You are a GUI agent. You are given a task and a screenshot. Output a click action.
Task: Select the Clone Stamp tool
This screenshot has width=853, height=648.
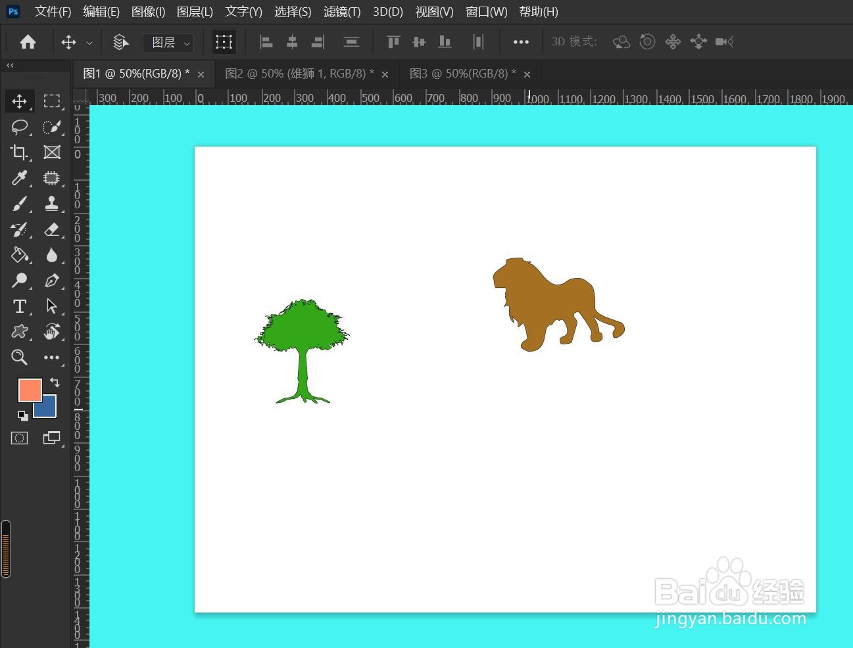52,204
